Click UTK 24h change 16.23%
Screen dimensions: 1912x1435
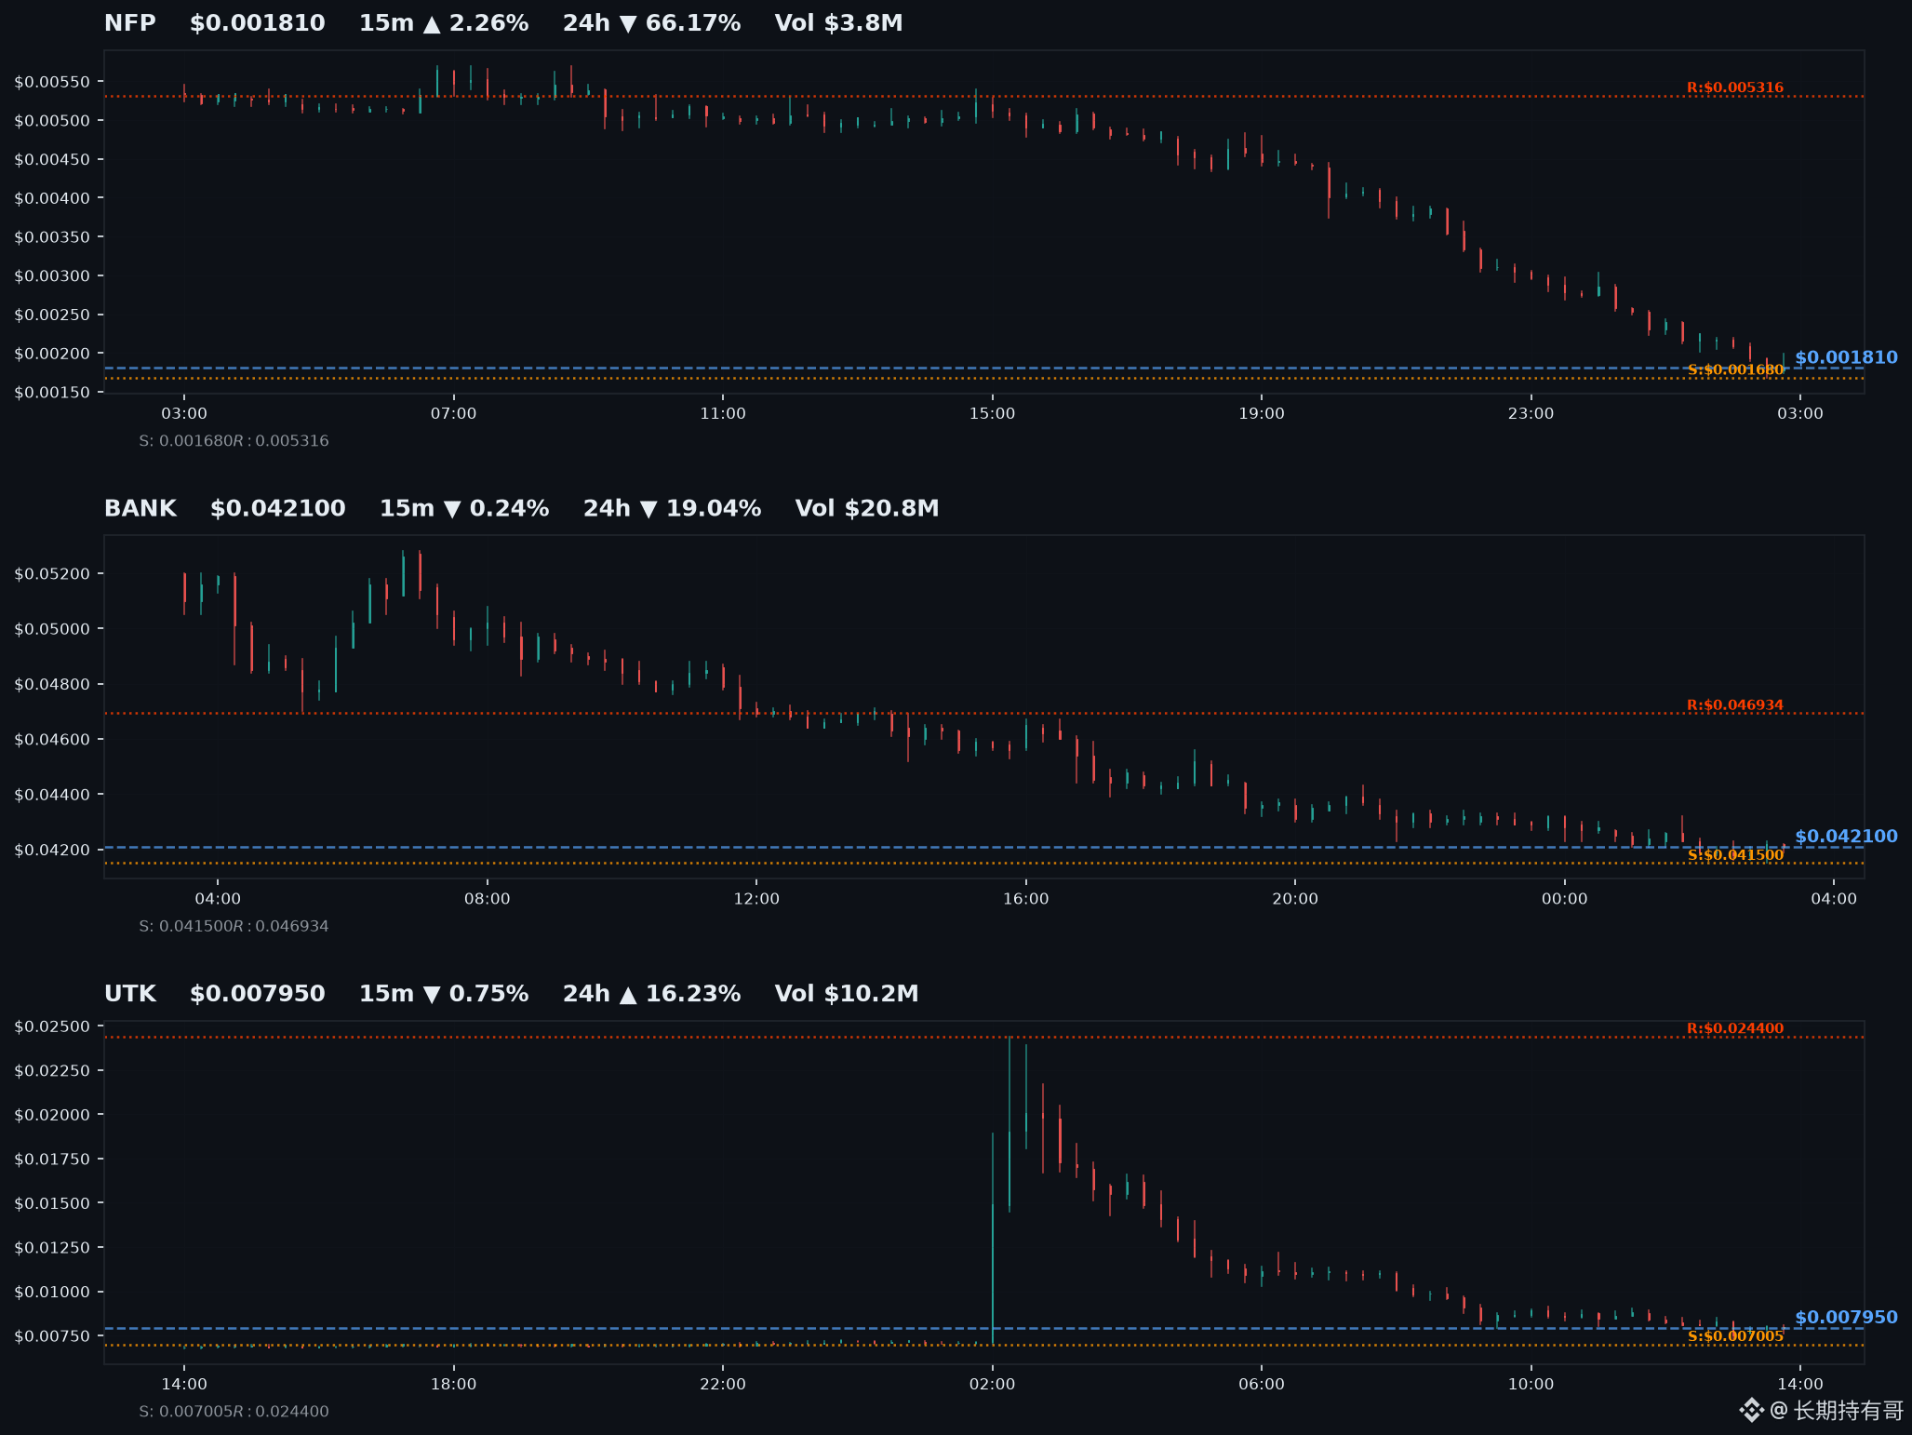click(651, 994)
